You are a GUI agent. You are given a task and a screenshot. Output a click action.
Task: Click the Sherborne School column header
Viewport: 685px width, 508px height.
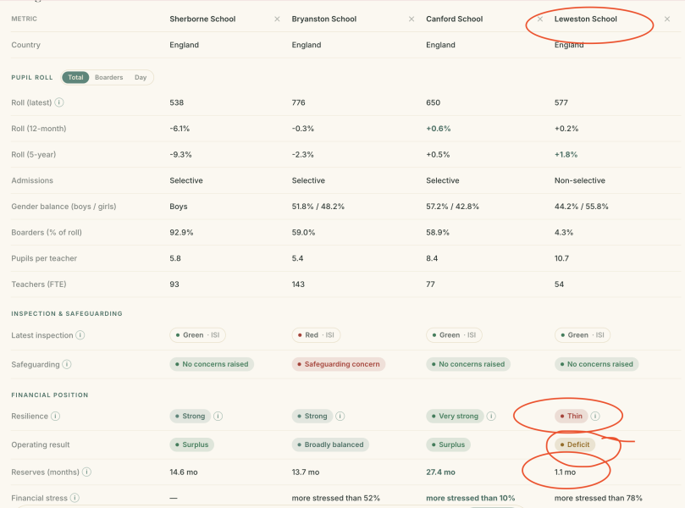coord(202,19)
